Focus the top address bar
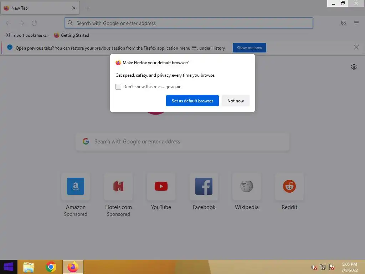This screenshot has height=274, width=365. (189, 23)
